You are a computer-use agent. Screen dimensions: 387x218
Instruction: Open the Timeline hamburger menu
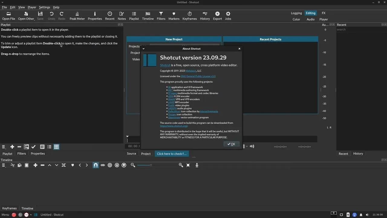pyautogui.click(x=4, y=165)
